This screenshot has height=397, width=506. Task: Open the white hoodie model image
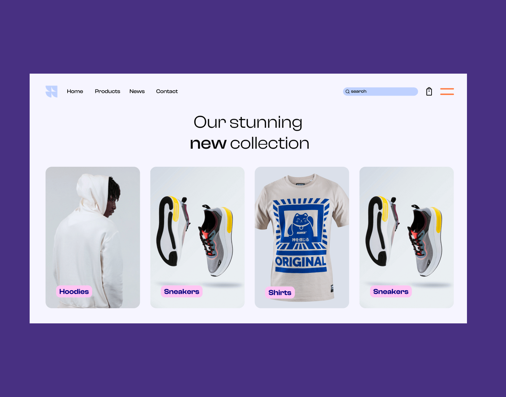click(93, 237)
